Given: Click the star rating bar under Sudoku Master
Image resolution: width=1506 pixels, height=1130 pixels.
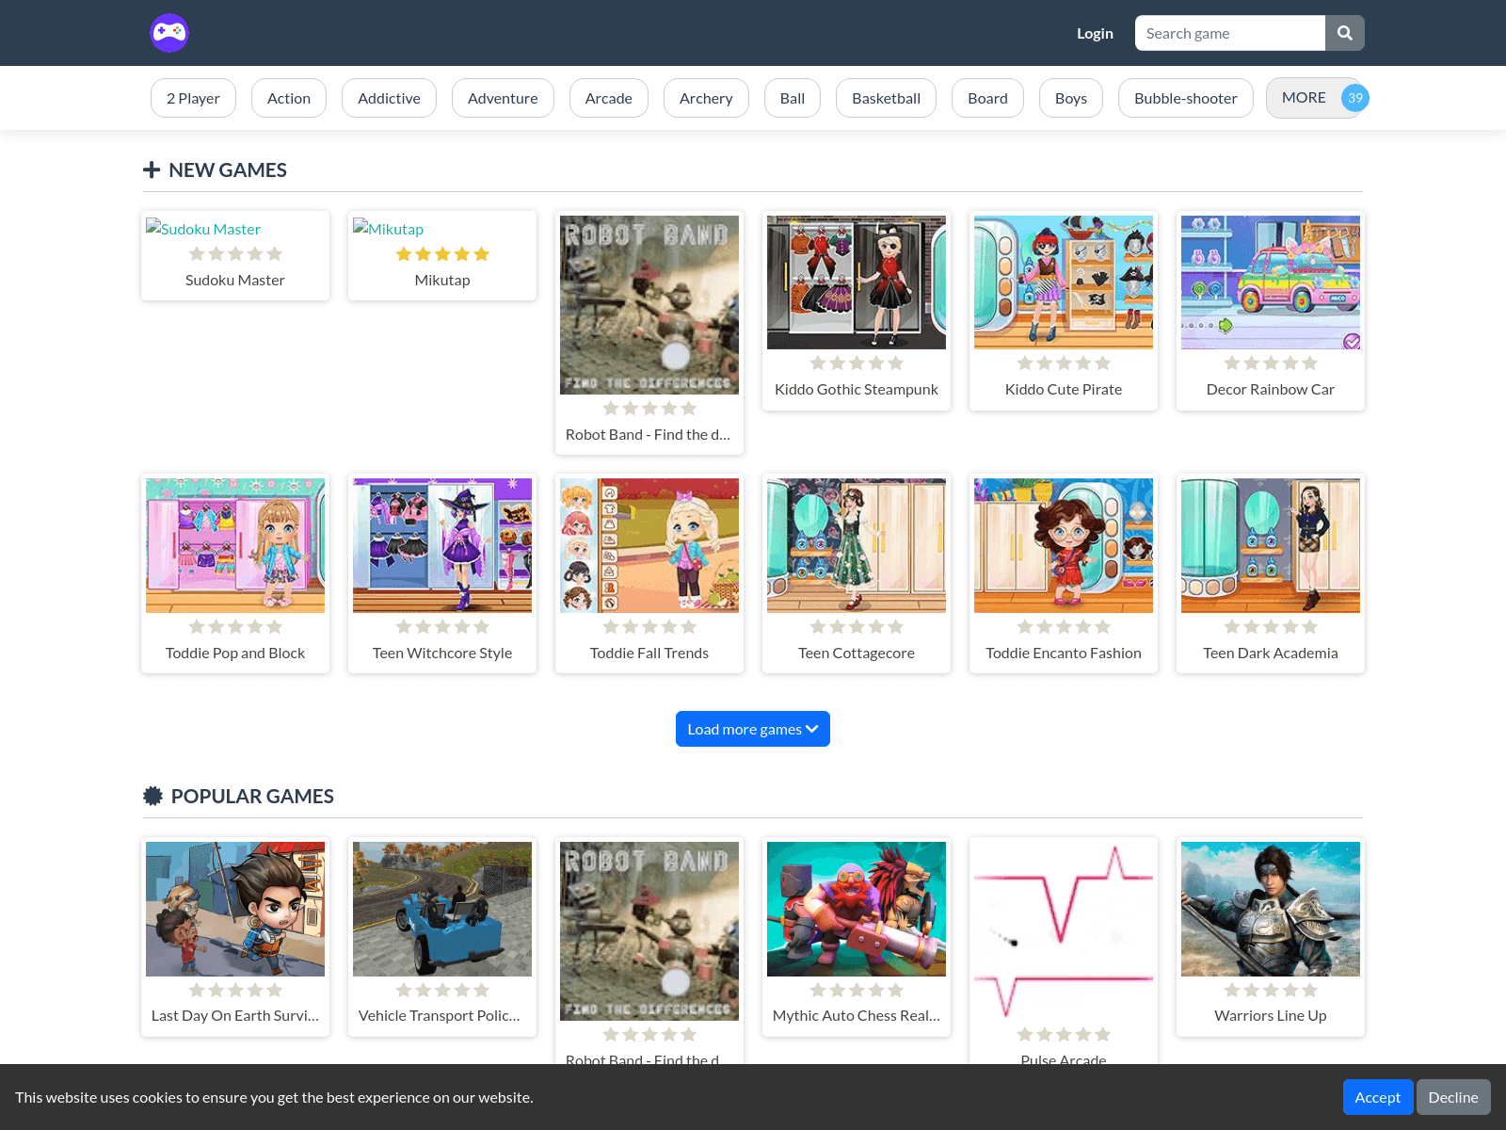Looking at the screenshot, I should [234, 253].
